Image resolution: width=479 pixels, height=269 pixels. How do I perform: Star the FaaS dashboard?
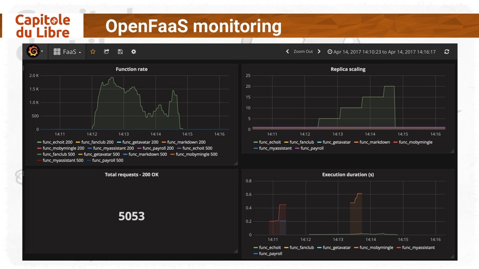tap(93, 51)
